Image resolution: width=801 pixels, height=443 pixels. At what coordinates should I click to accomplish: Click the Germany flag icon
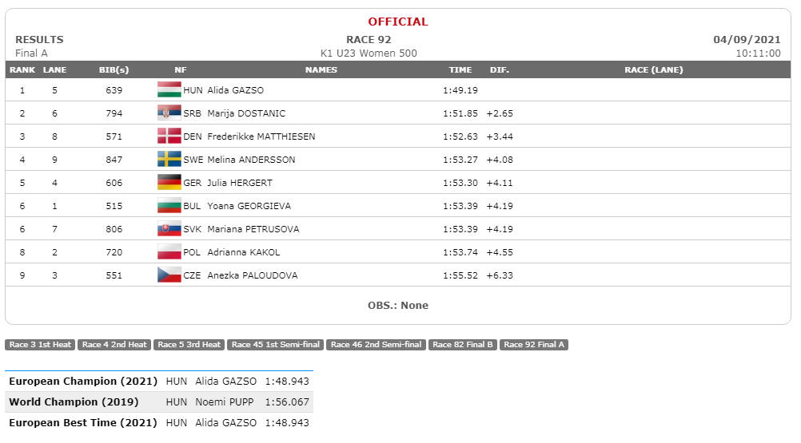point(169,183)
